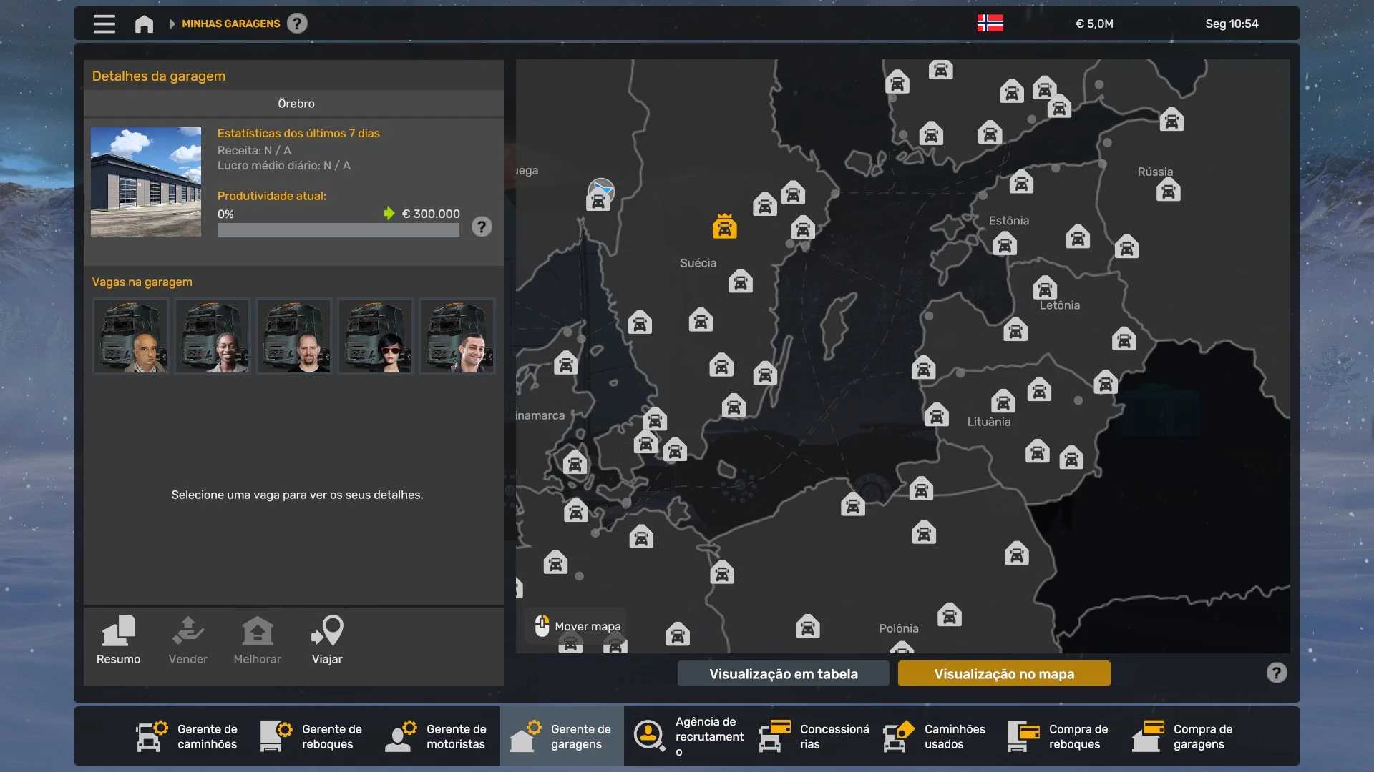Select the first driver slot thumbnail
The height and width of the screenshot is (772, 1374).
(131, 337)
